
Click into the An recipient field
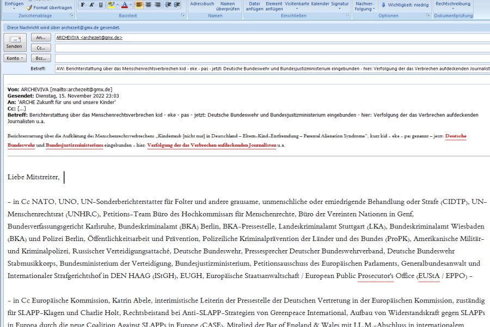tap(272, 38)
